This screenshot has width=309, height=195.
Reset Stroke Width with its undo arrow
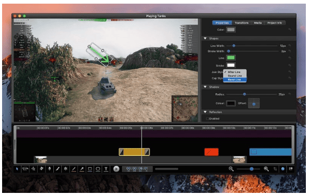[290, 51]
